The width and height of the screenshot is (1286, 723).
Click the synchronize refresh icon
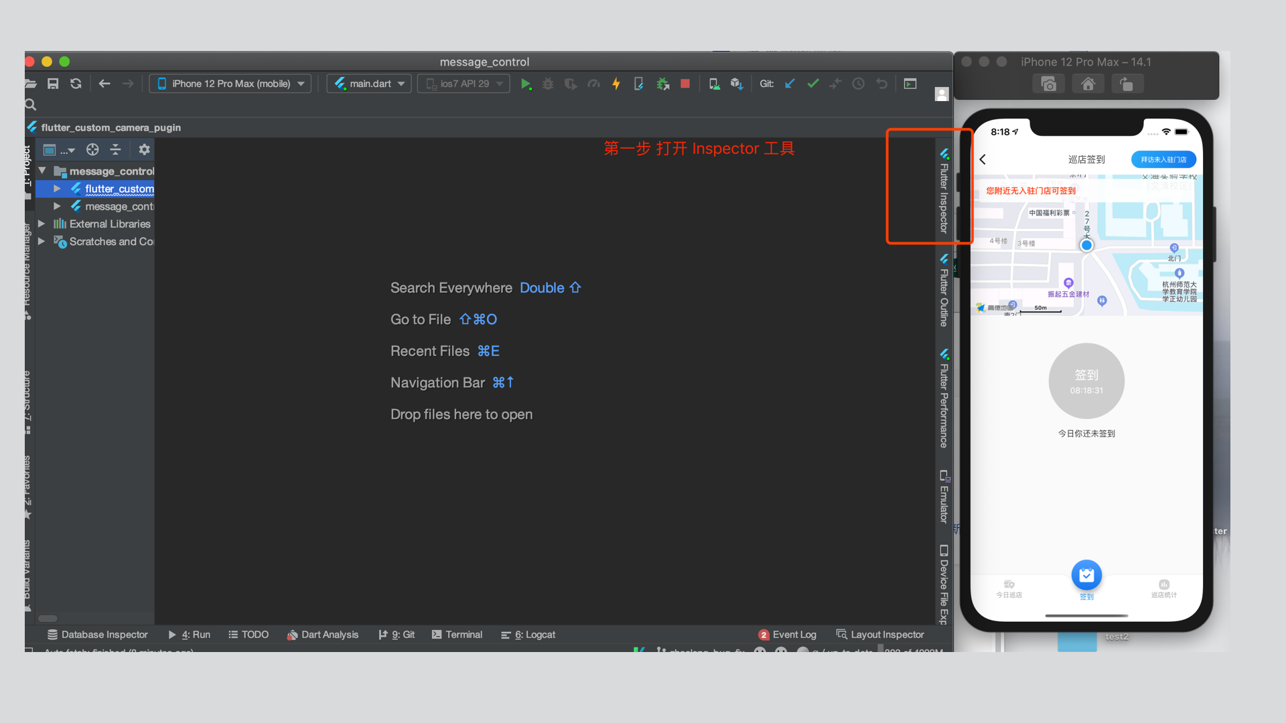point(76,84)
